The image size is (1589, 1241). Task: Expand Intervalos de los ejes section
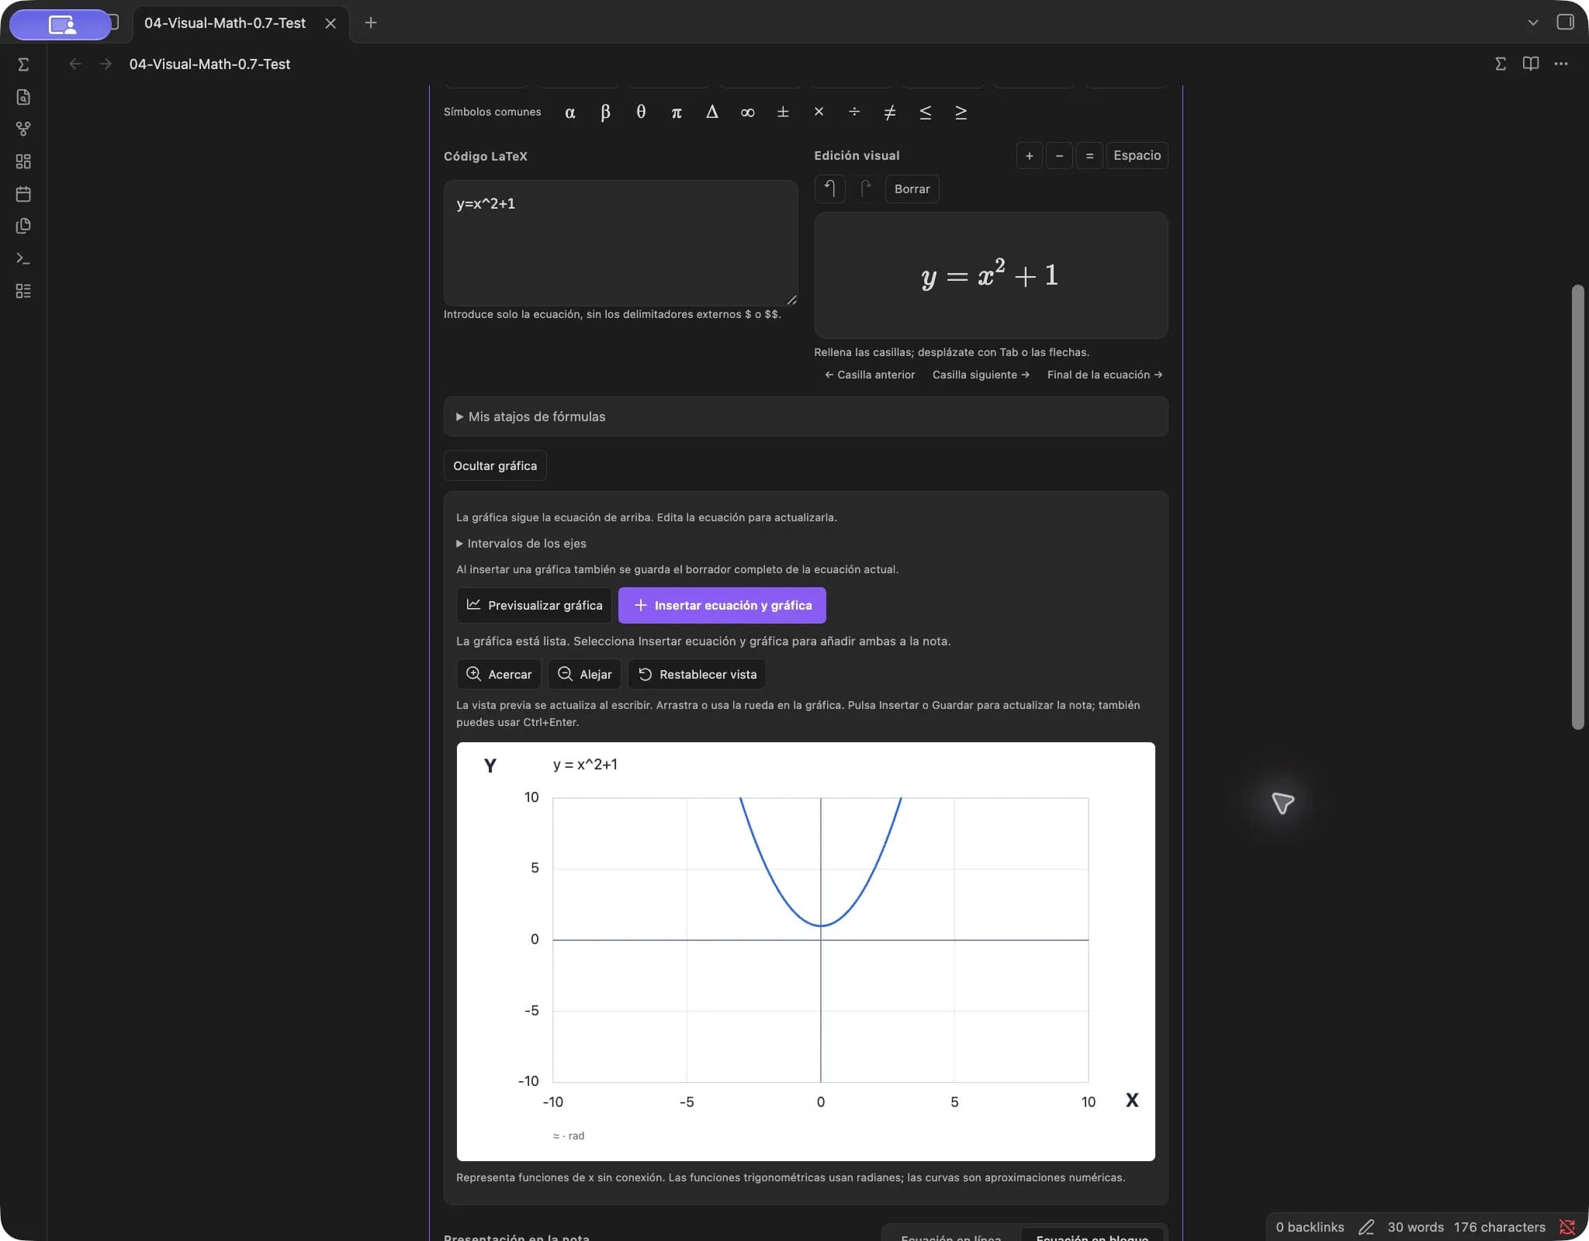521,543
